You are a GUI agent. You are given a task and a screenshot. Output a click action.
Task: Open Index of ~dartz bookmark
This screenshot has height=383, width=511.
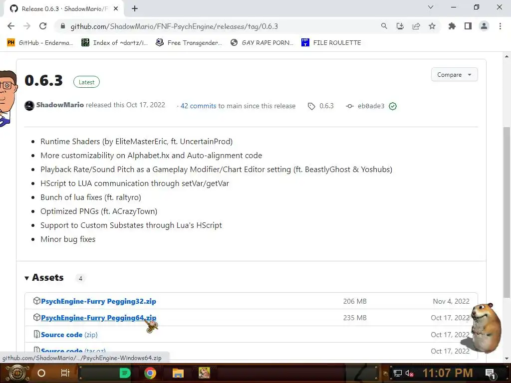[114, 43]
